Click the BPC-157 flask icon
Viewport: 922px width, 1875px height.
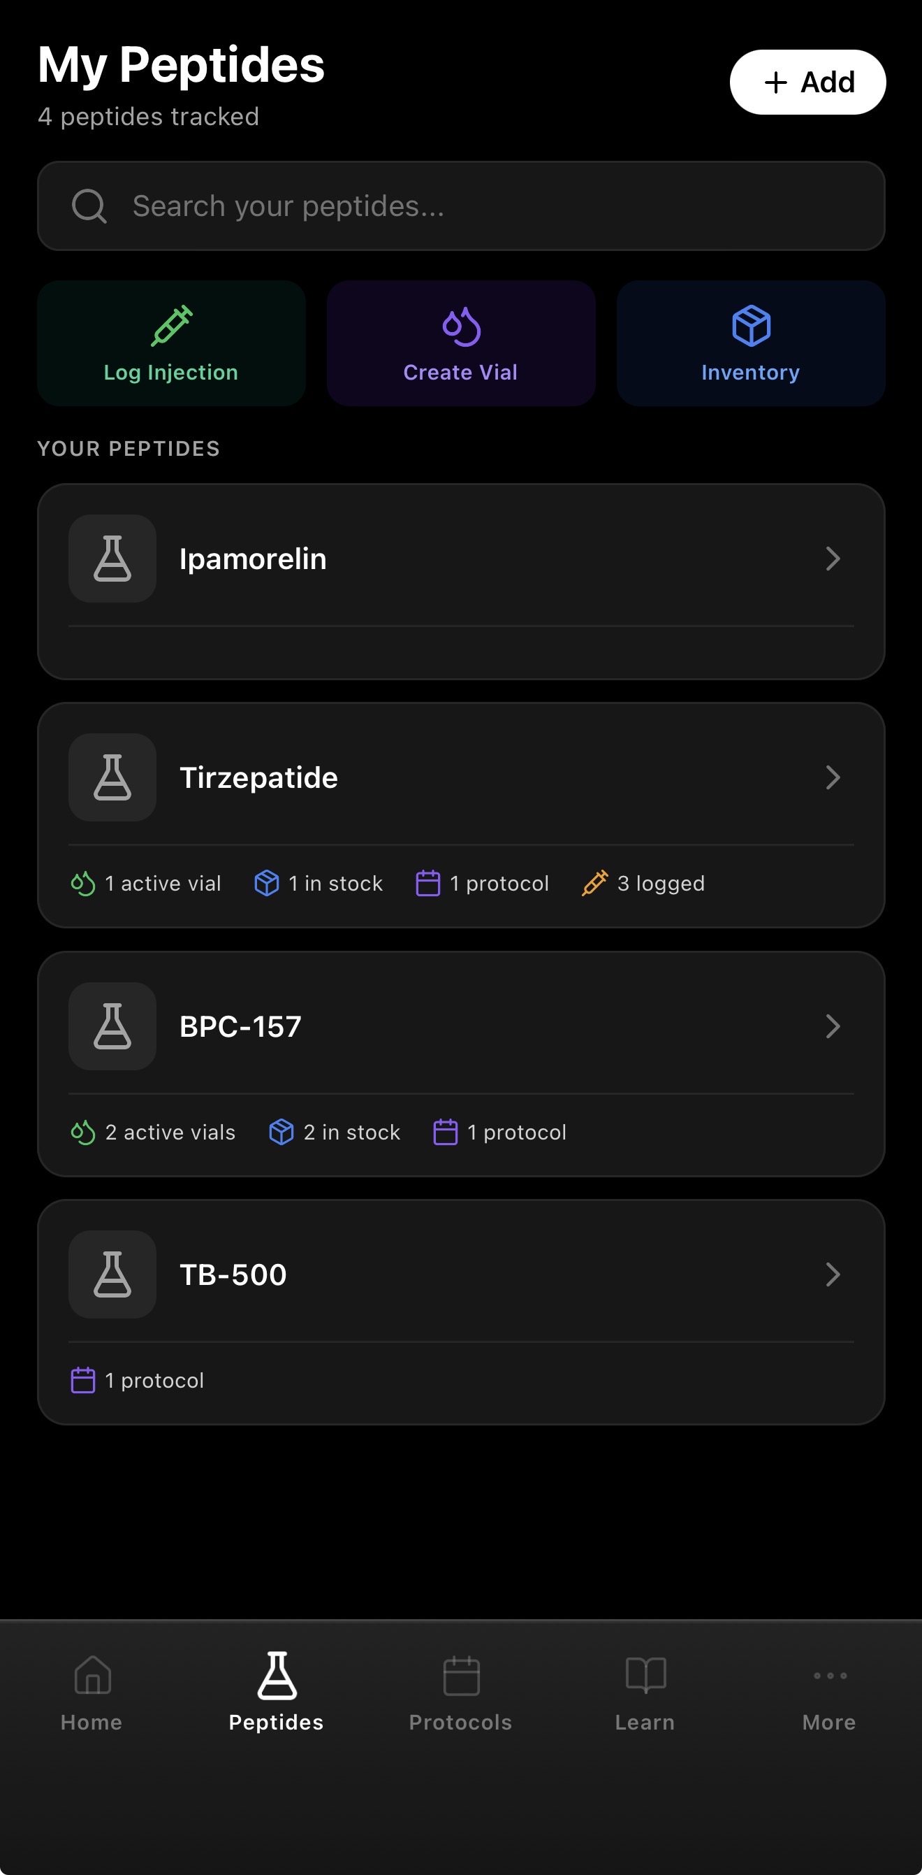[112, 1026]
